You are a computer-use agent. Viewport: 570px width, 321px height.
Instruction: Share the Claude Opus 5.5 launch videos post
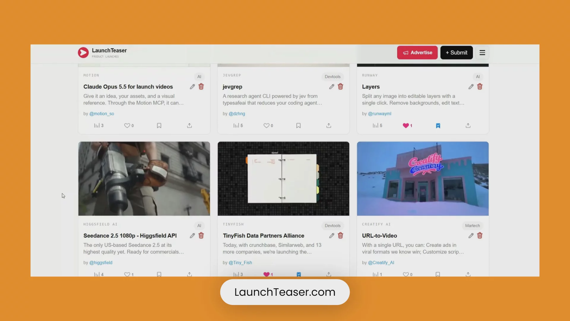189,125
